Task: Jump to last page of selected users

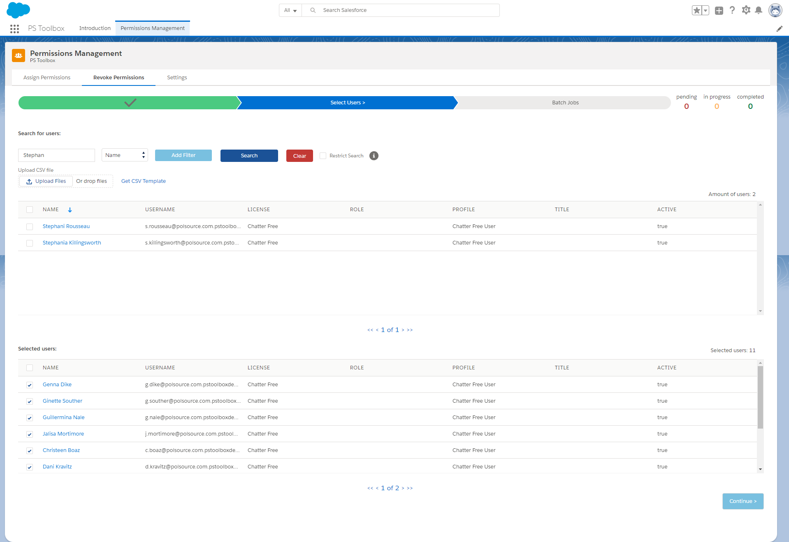Action: 410,488
